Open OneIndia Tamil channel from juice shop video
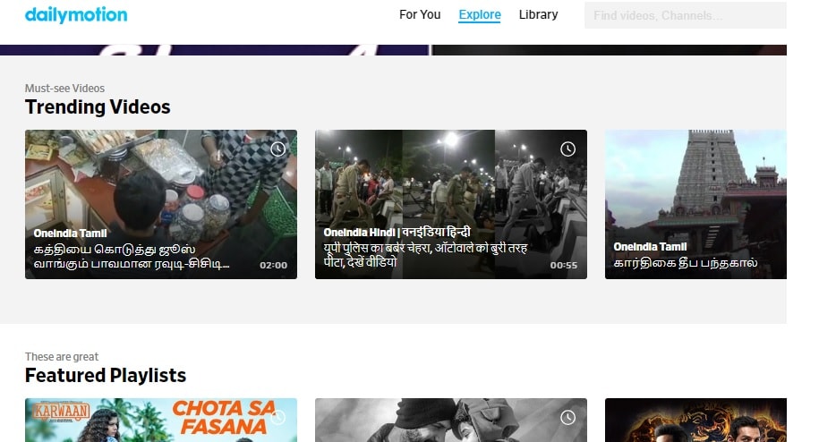Viewport: 819px width, 442px height. (70, 234)
